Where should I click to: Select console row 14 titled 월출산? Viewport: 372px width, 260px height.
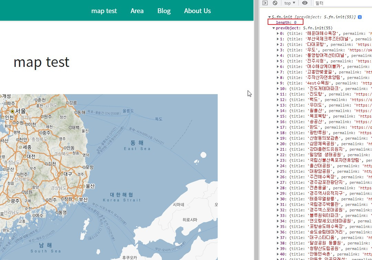coord(324,111)
